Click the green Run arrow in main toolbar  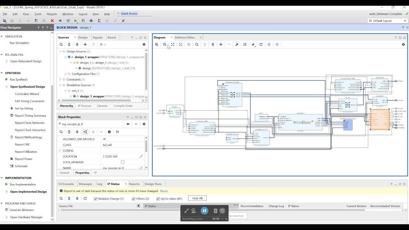pos(76,21)
